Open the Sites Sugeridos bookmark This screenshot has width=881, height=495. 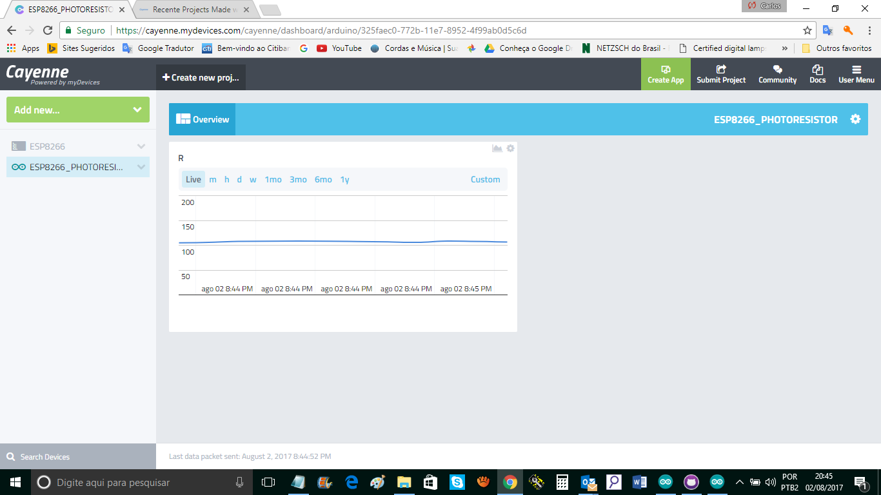[81, 48]
